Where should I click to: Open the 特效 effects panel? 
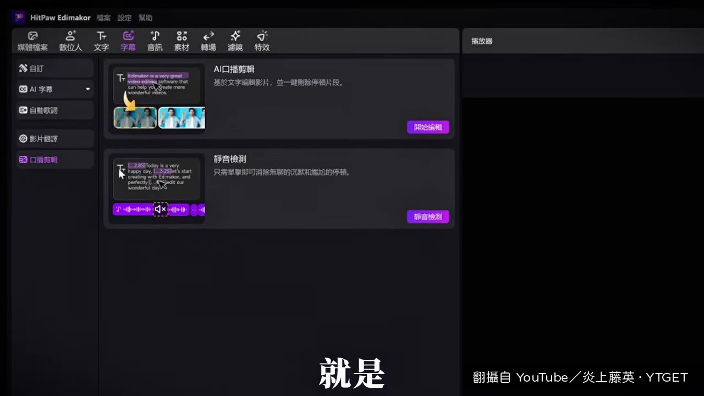pos(262,41)
